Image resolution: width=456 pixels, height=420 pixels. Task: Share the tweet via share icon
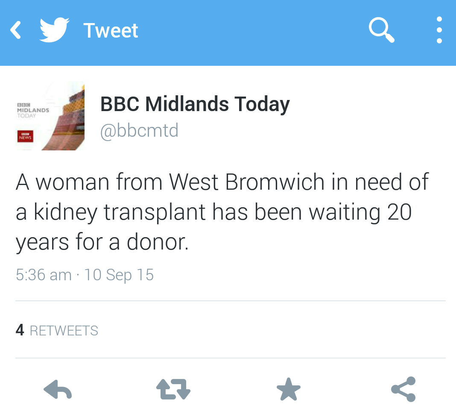click(x=403, y=389)
